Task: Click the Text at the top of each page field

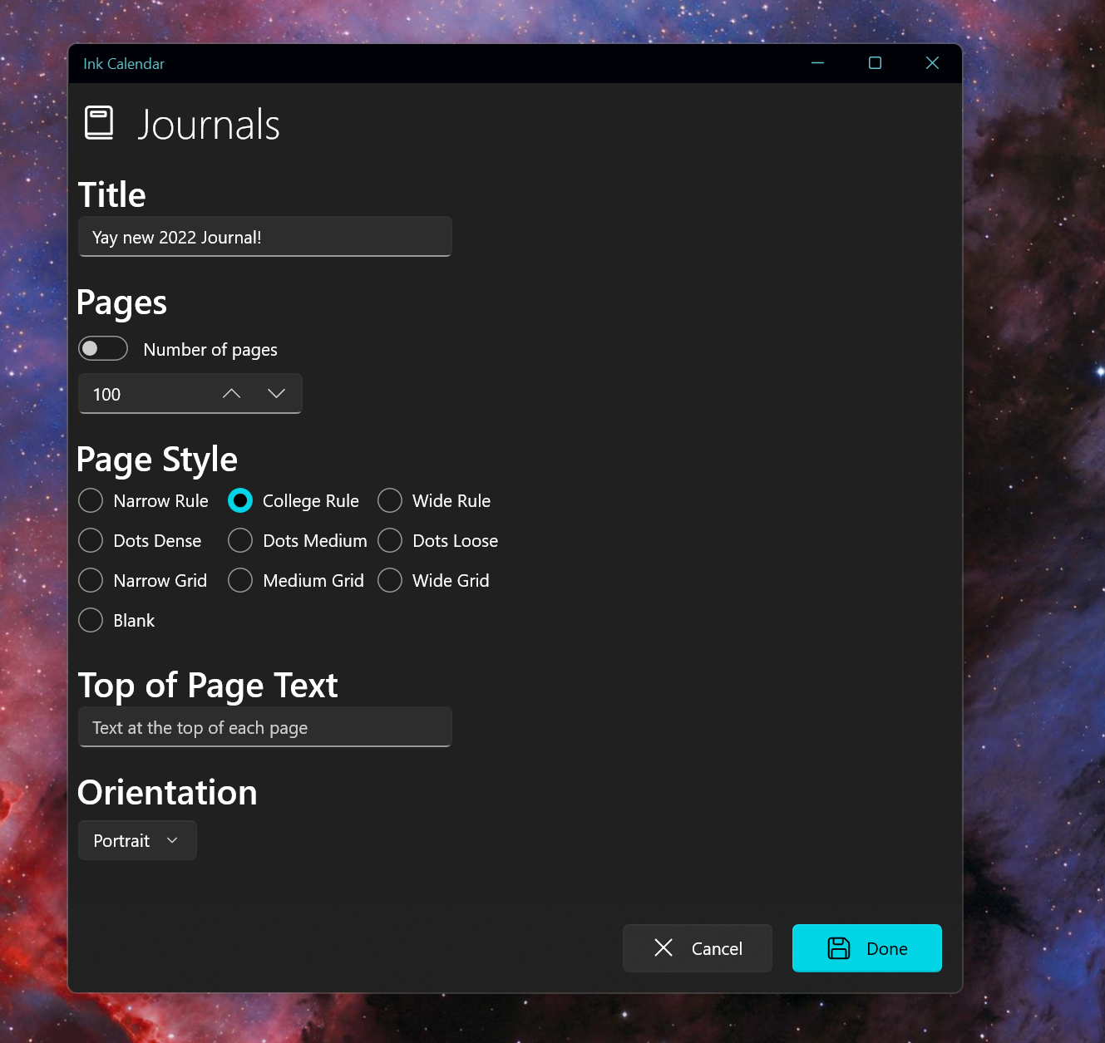Action: point(264,727)
